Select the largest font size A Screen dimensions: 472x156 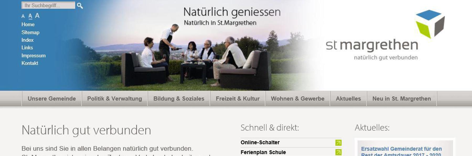pos(37,16)
